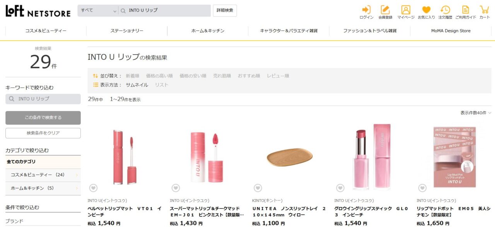Screen dimensions: 495x227
Task: Open the ご利用ガイド guide icon
Action: [x=466, y=12]
